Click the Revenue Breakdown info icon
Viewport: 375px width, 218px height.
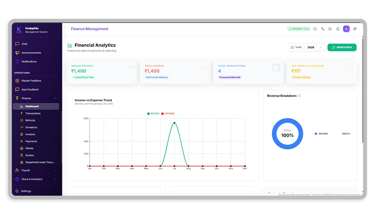(x=300, y=96)
